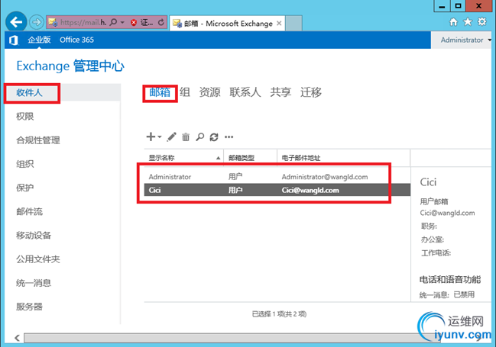The image size is (496, 347).
Task: Switch to the 共享 tab
Action: pyautogui.click(x=280, y=92)
